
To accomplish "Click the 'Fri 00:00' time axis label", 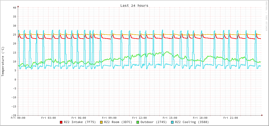I will [x=18, y=118].
